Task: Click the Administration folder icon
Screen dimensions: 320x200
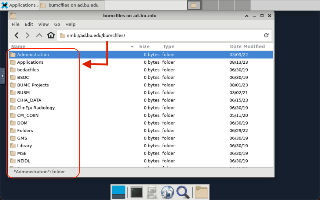Action: 13,55
